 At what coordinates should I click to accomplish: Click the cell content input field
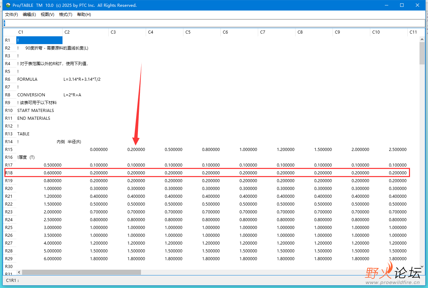pos(214,23)
